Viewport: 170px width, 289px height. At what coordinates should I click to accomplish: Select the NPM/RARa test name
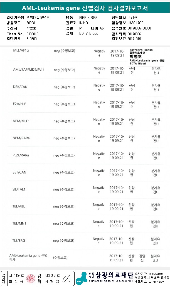[21, 138]
